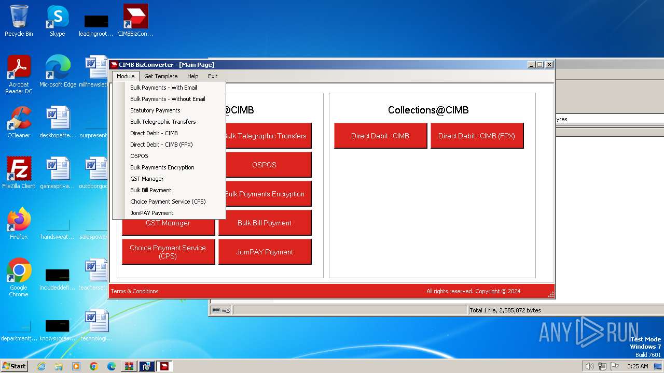Select JomPAY Payment menu entry

(x=169, y=213)
